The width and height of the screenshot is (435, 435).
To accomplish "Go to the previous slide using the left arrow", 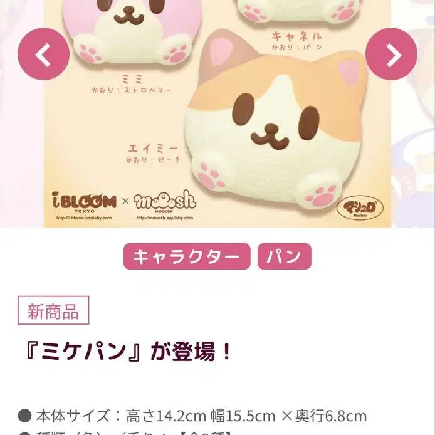I will coord(43,54).
